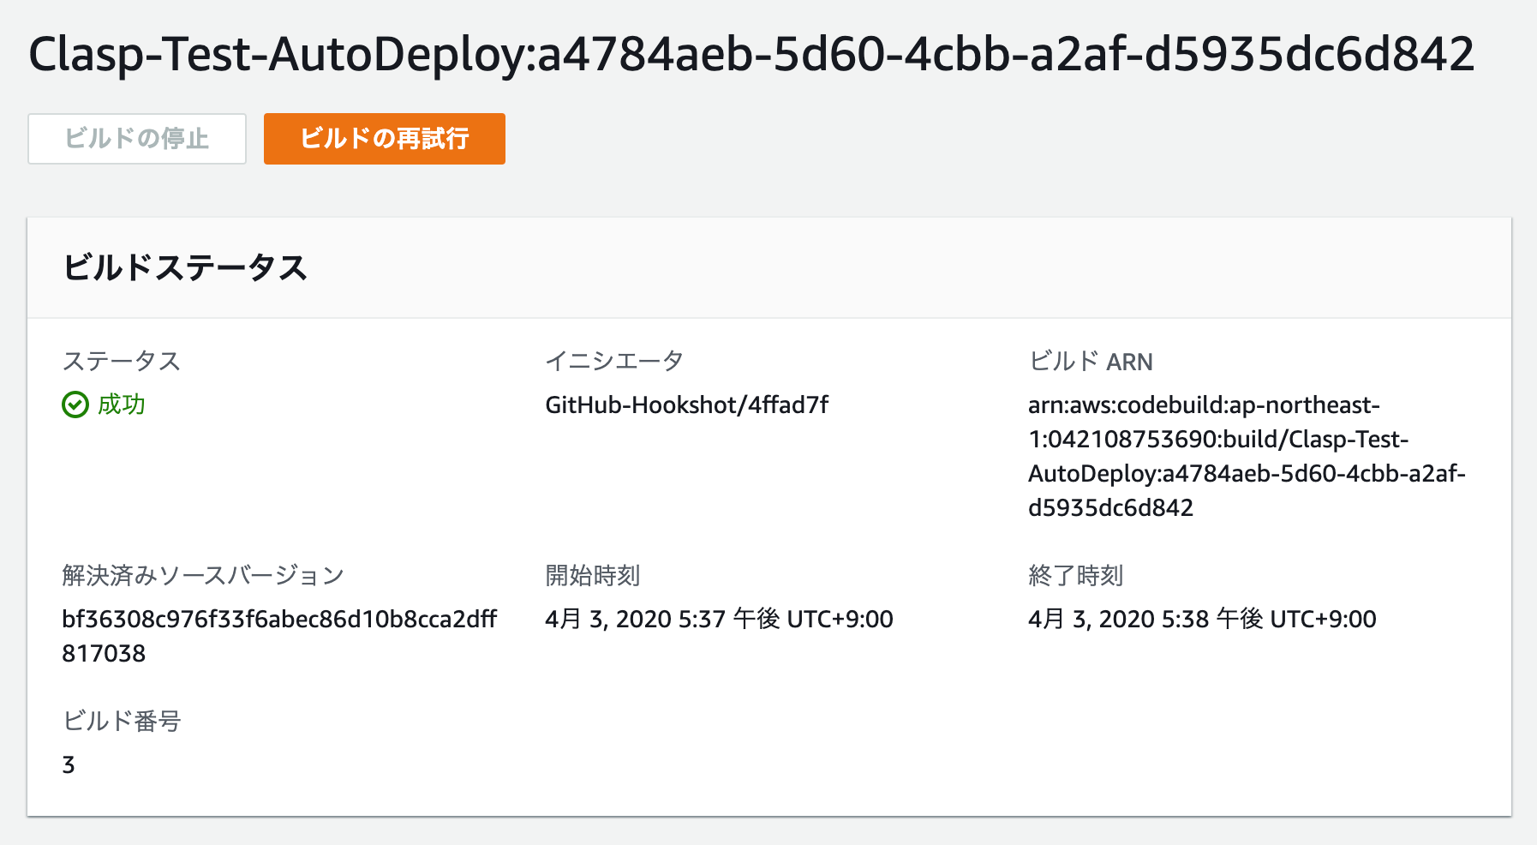Select the build number value 3
This screenshot has height=845, width=1537.
(69, 764)
